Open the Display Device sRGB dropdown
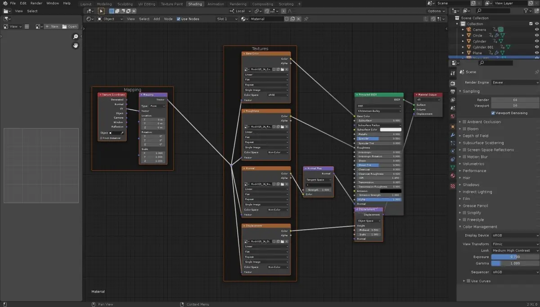Image resolution: width=540 pixels, height=307 pixels. point(515,235)
